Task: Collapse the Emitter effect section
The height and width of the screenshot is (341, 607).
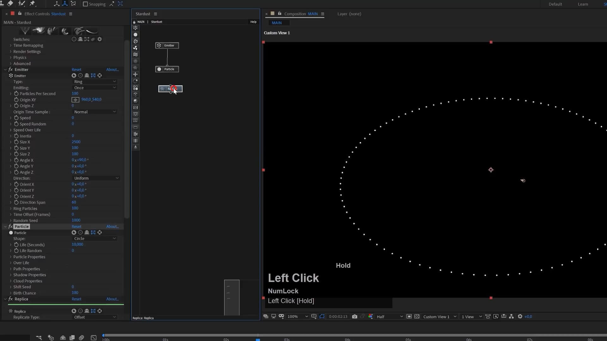Action: coord(5,69)
